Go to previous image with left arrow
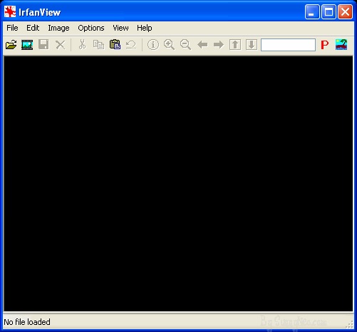 click(202, 45)
